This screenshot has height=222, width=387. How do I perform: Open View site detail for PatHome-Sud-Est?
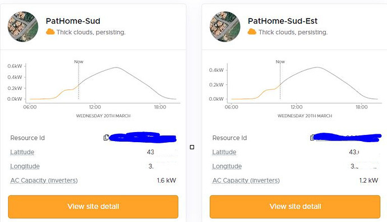click(295, 207)
